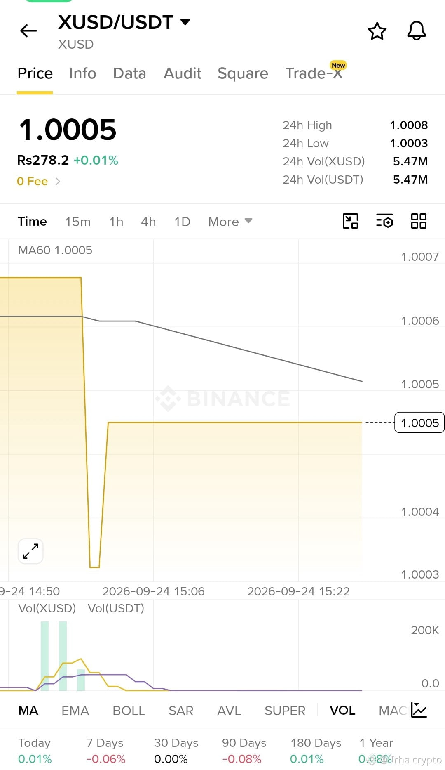The image size is (445, 770).
Task: Expand the More intervals dropdown
Action: point(230,222)
